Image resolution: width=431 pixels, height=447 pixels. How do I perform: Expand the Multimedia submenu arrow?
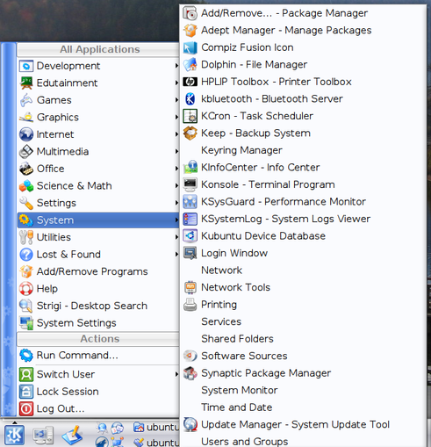click(176, 151)
